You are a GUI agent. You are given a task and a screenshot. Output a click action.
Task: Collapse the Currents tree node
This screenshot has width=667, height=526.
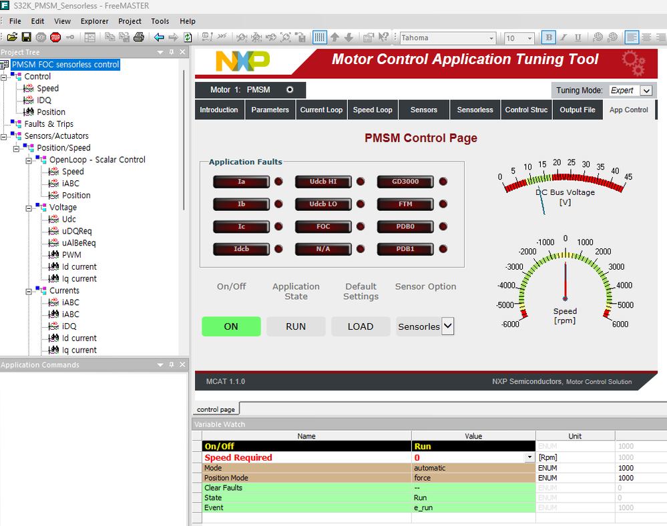pyautogui.click(x=29, y=292)
